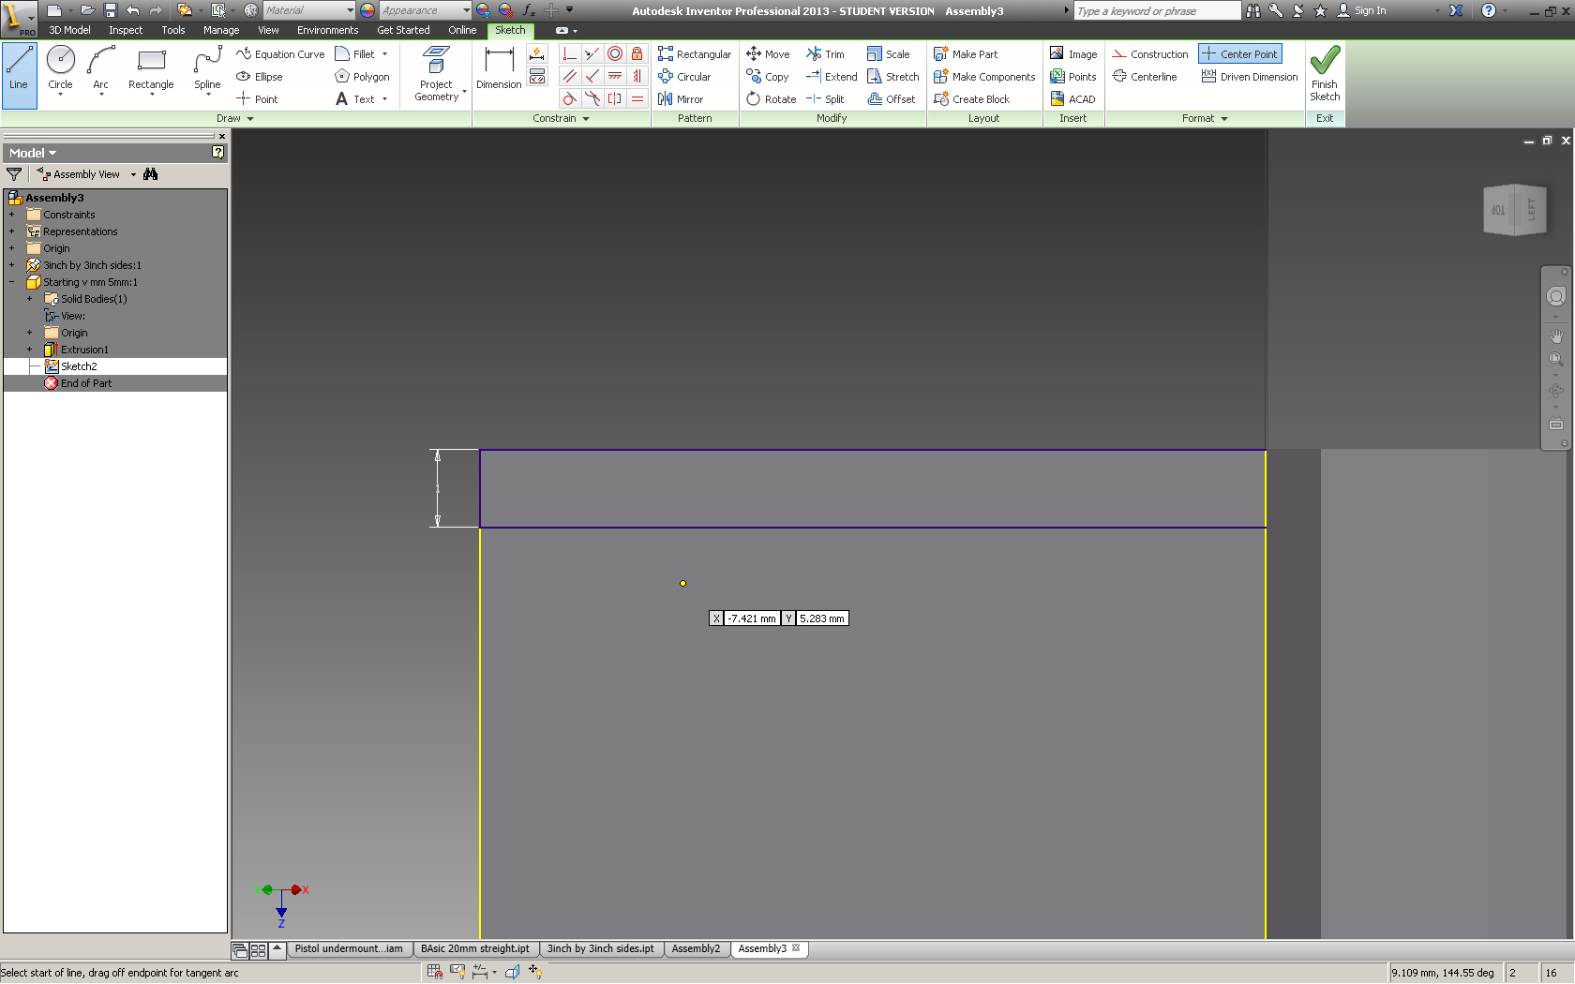Expand the Constraints folder node

click(x=11, y=215)
